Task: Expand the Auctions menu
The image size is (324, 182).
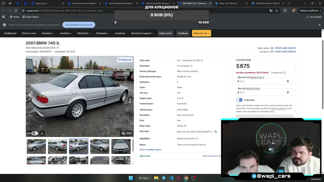Action: [66, 33]
